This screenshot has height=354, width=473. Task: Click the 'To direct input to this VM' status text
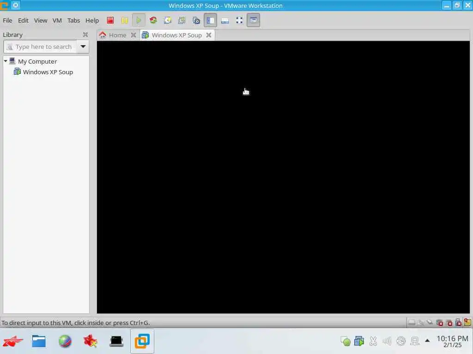coord(75,323)
